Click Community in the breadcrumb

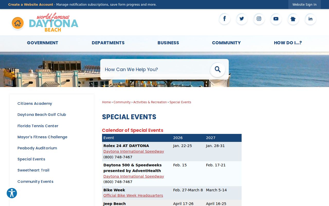122,102
